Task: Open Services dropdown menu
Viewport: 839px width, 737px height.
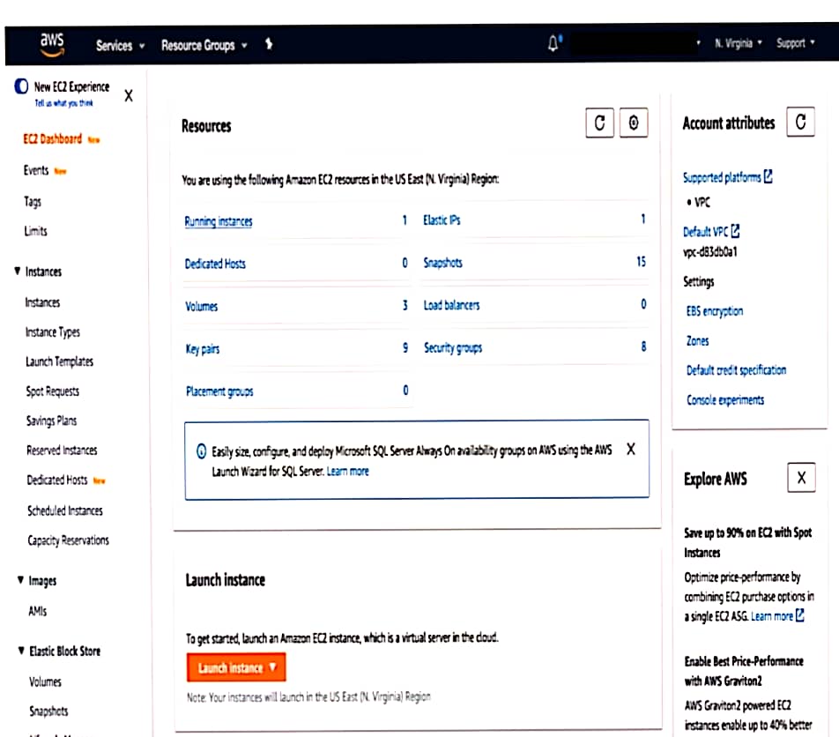Action: (120, 46)
